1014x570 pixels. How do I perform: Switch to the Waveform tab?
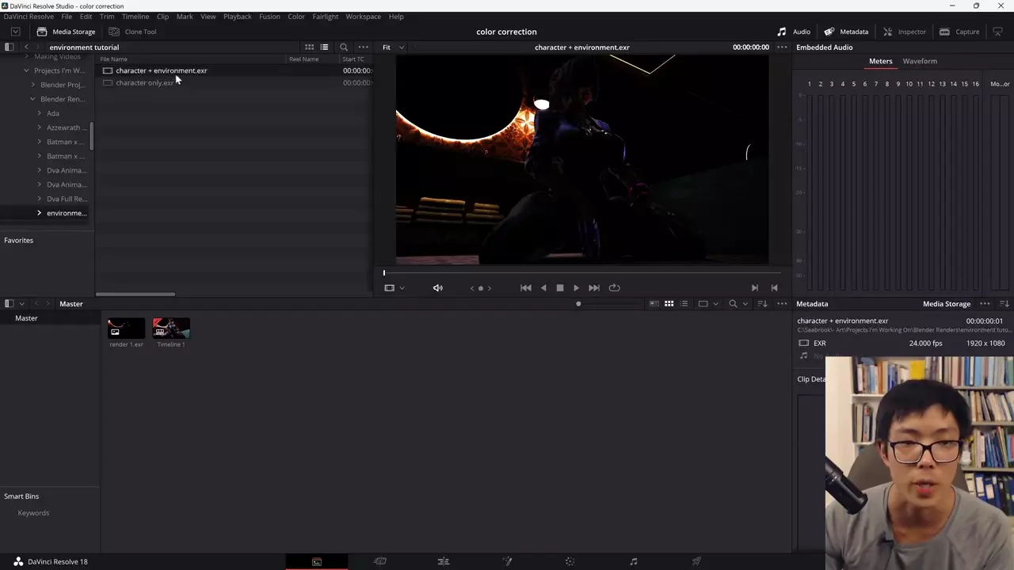point(919,61)
